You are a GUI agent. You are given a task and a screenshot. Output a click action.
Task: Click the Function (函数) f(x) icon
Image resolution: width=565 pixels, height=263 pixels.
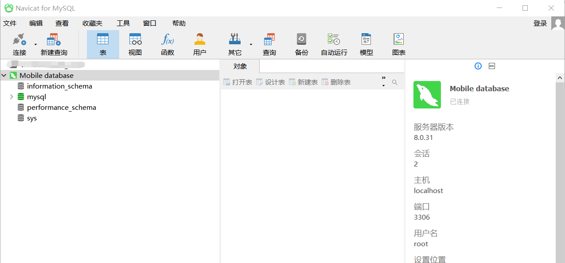168,39
